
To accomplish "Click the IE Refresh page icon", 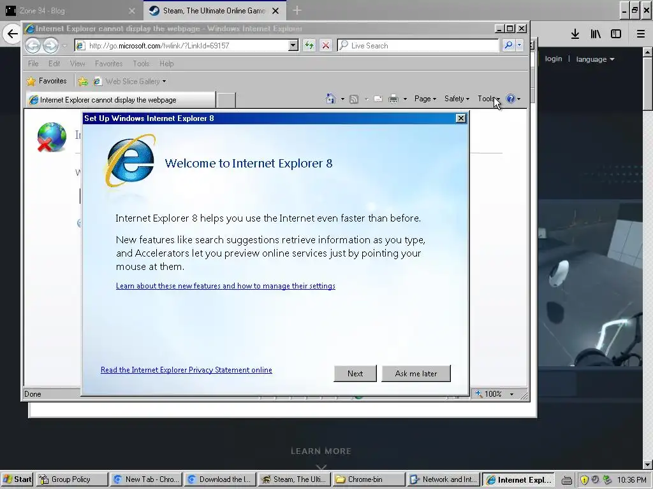I will (309, 45).
